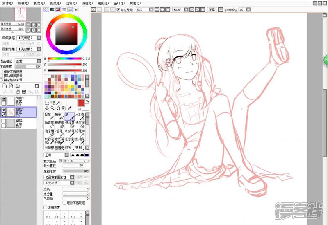328x225 pixels.
Task: Select the magnifier zoom tool
Action: click(x=52, y=108)
